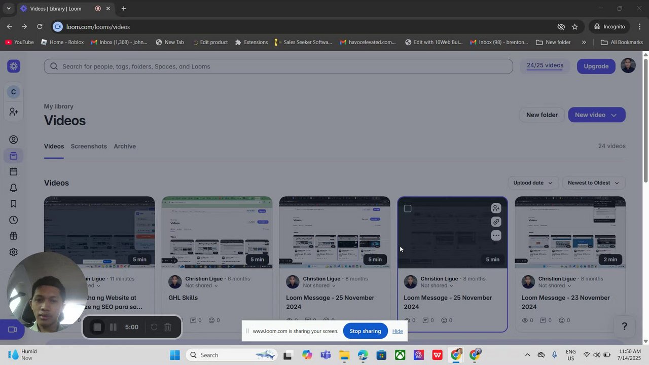649x365 pixels.
Task: Open the invite teammates icon in sidebar
Action: click(x=14, y=112)
